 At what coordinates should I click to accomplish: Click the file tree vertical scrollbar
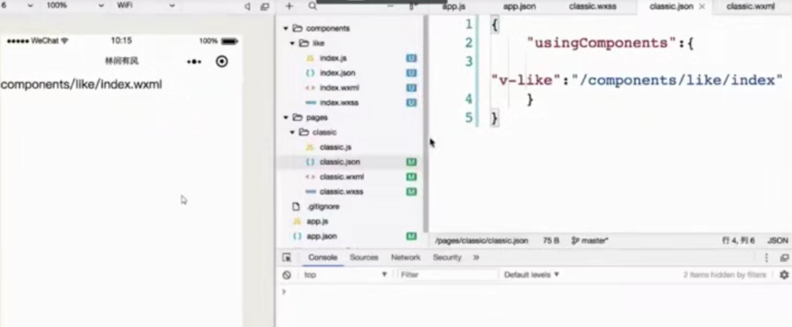(426, 124)
